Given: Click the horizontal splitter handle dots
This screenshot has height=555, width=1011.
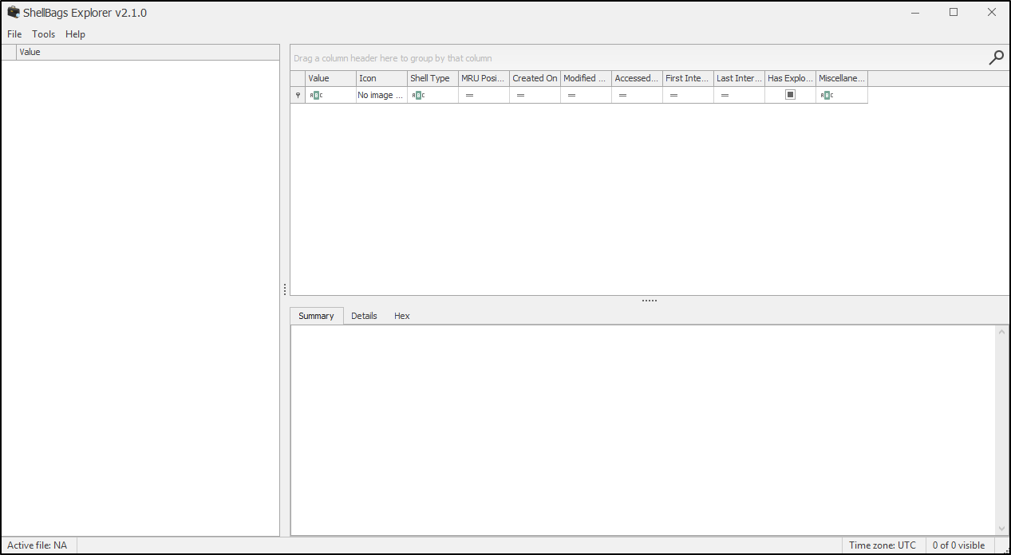Looking at the screenshot, I should coord(650,301).
